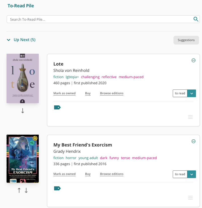This screenshot has height=208, width=202.
Task: Open the Lote book cover
Action: click(x=23, y=78)
